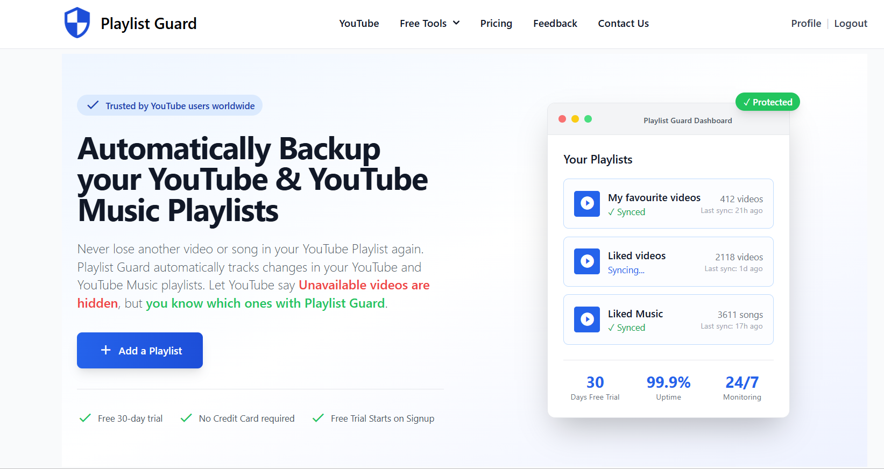Viewport: 884px width, 469px height.
Task: Click the 24/7 Monitoring stat
Action: coord(742,388)
